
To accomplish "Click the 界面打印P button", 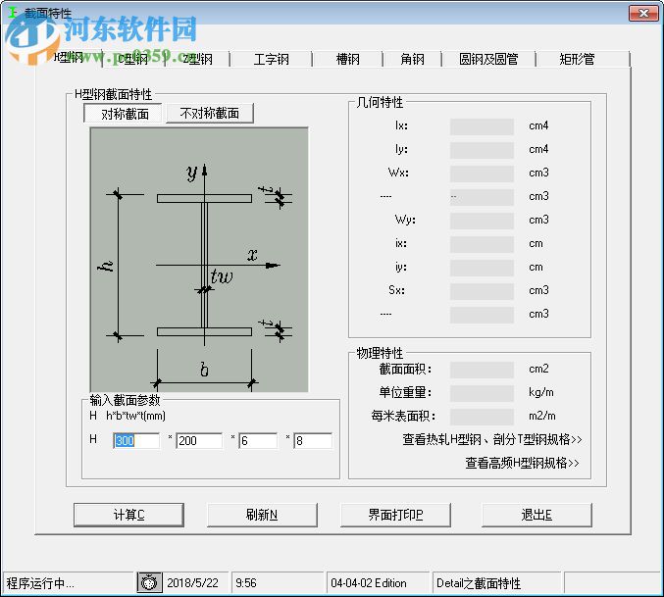I will tap(395, 515).
